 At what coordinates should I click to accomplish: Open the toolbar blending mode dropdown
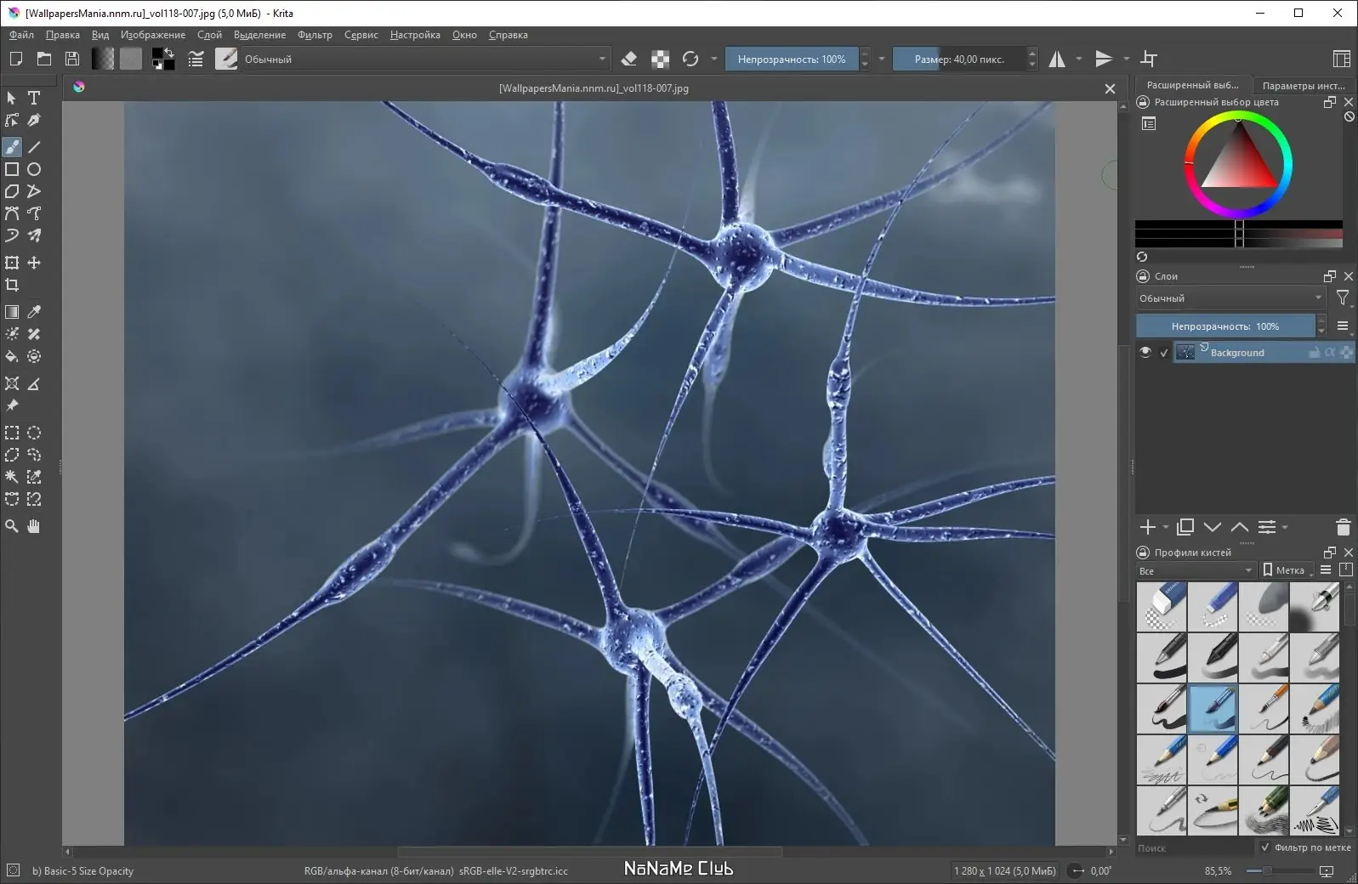(x=426, y=59)
